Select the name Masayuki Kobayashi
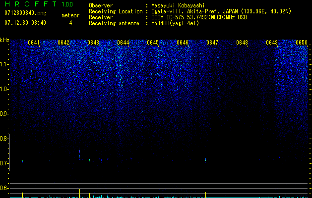The width and height of the screenshot is (312, 198). (178, 5)
